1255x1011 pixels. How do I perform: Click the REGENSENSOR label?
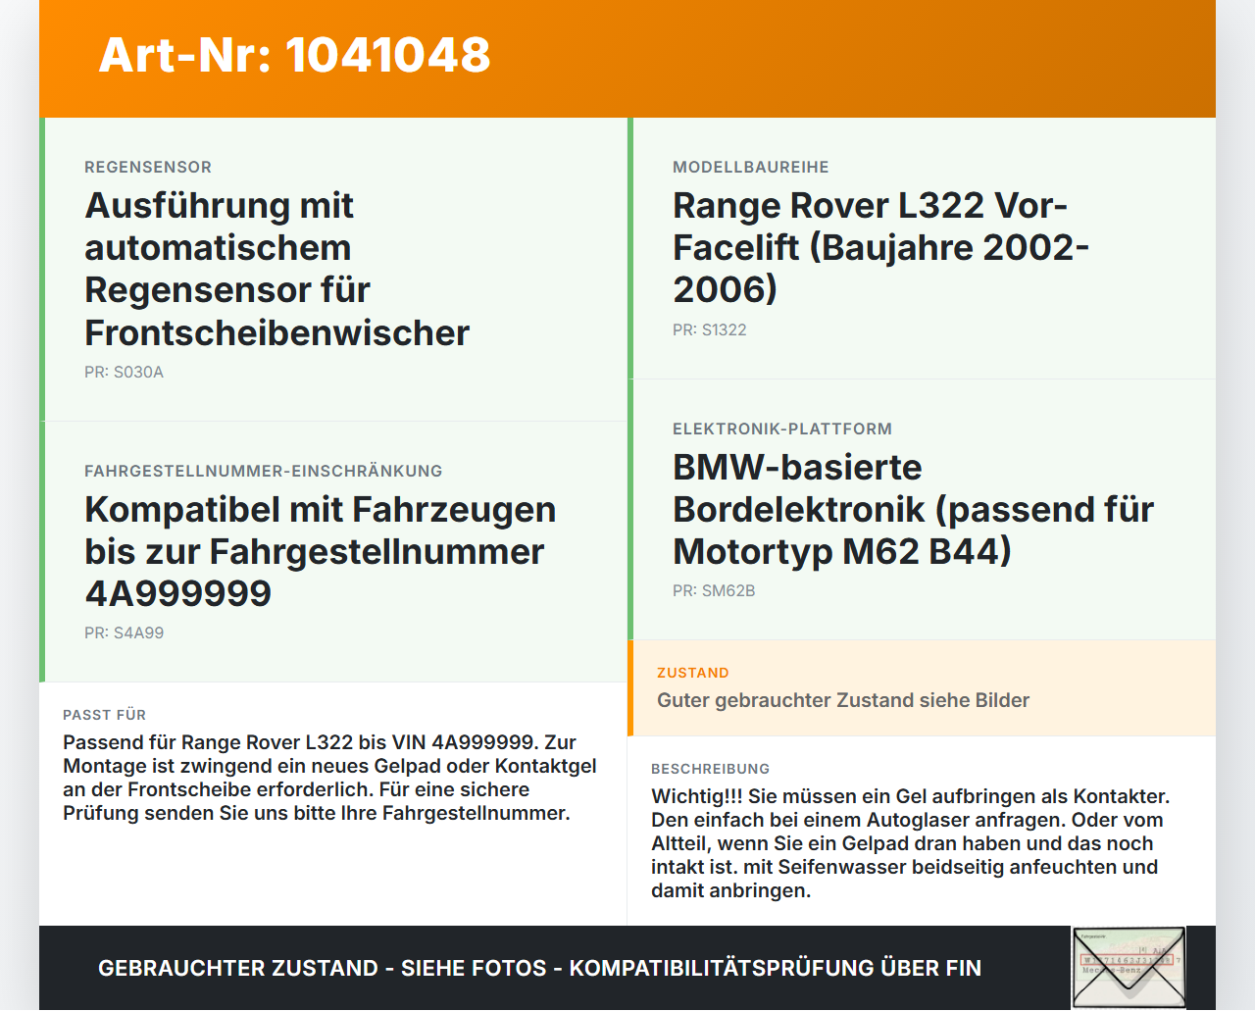[x=148, y=167]
